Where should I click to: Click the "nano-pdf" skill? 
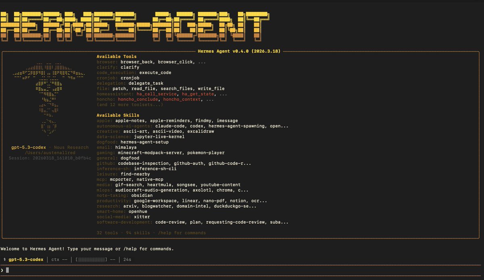[x=214, y=201]
